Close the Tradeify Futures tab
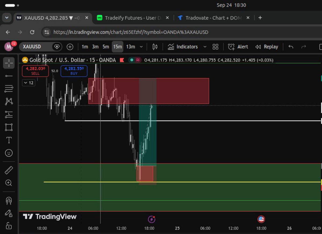 click(x=167, y=18)
